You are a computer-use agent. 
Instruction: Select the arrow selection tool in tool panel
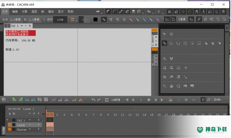coord(164,34)
